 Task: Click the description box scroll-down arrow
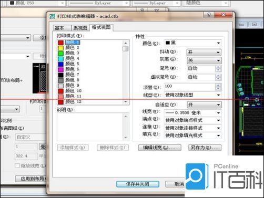126,138
